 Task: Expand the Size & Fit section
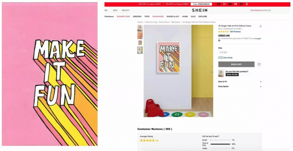pyautogui.click(x=240, y=82)
